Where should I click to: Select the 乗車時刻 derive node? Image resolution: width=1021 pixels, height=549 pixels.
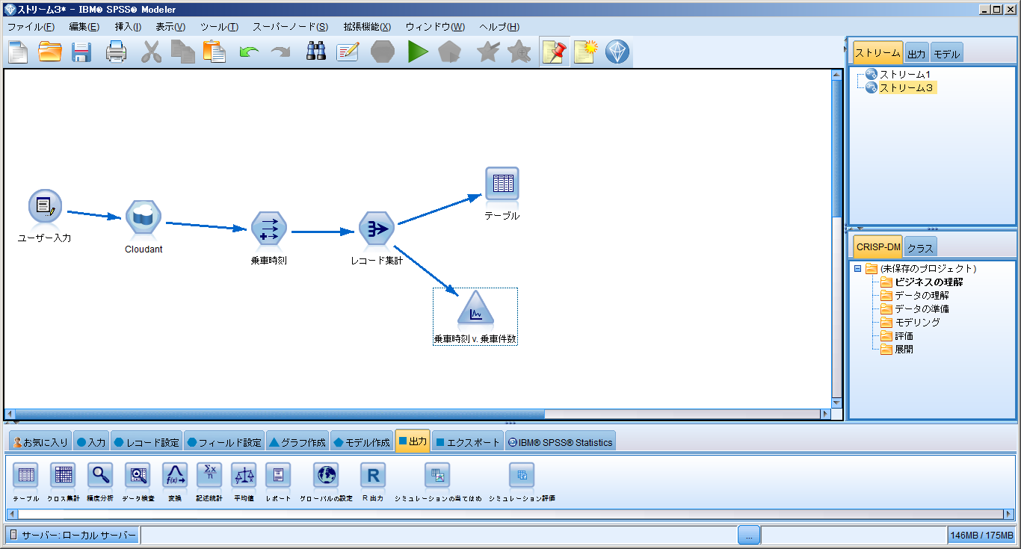[x=269, y=229]
